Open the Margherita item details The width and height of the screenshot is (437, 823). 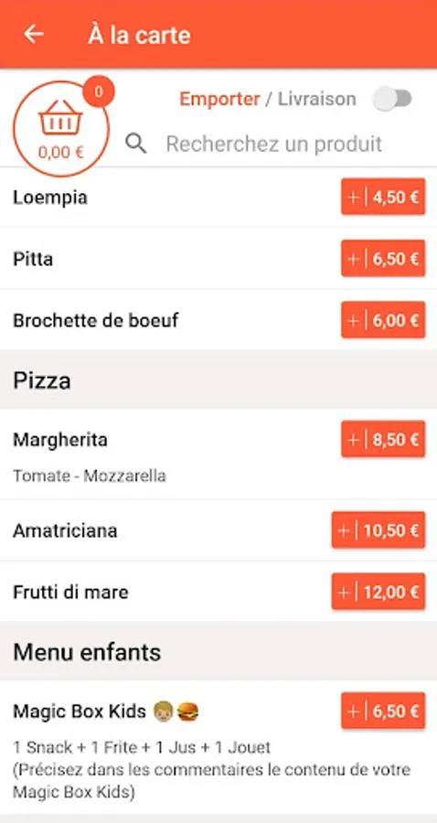coord(170,454)
